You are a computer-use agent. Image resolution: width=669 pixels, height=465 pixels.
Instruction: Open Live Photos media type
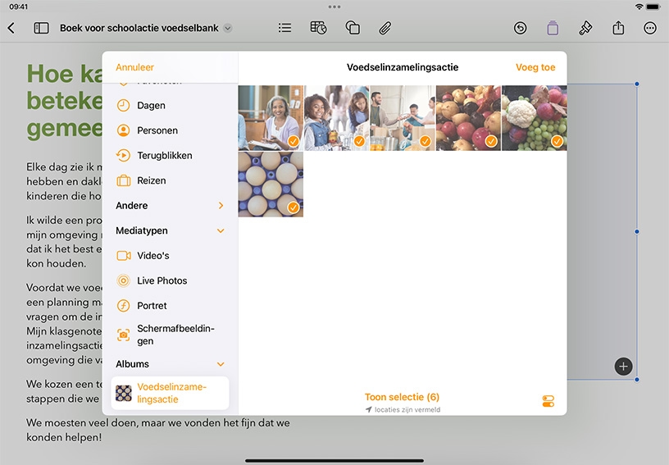pyautogui.click(x=170, y=280)
